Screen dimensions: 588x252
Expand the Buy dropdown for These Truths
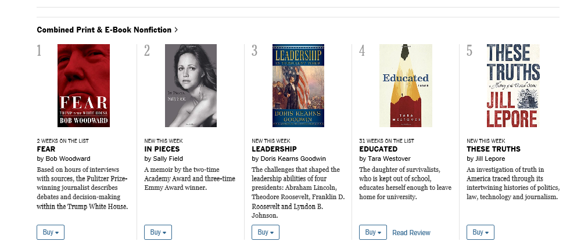coord(481,232)
